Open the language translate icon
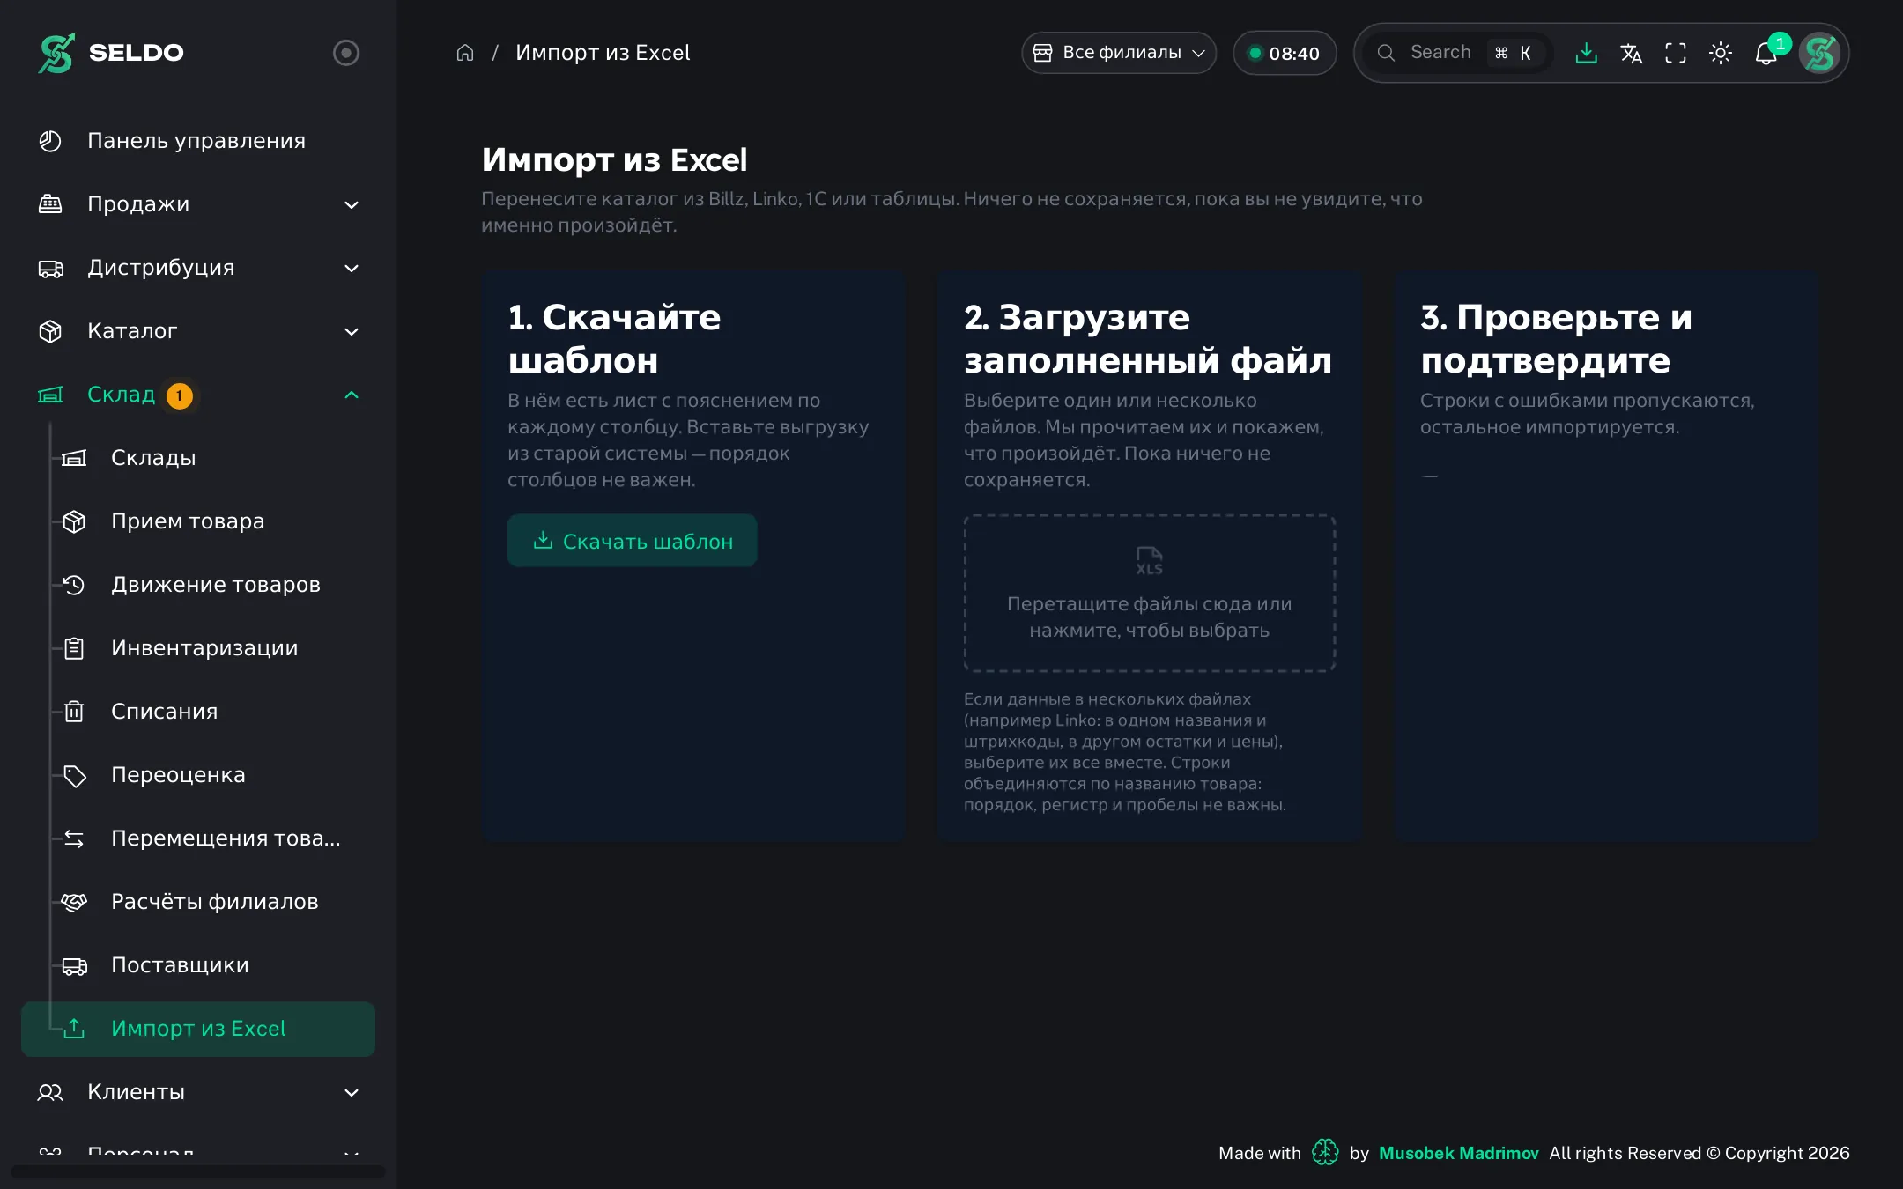Screen dimensions: 1903x1189 click(1631, 53)
